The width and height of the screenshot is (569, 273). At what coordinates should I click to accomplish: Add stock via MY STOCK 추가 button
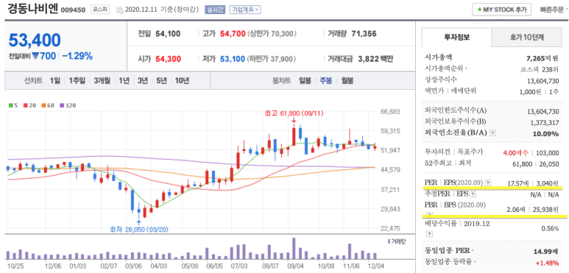pos(502,10)
